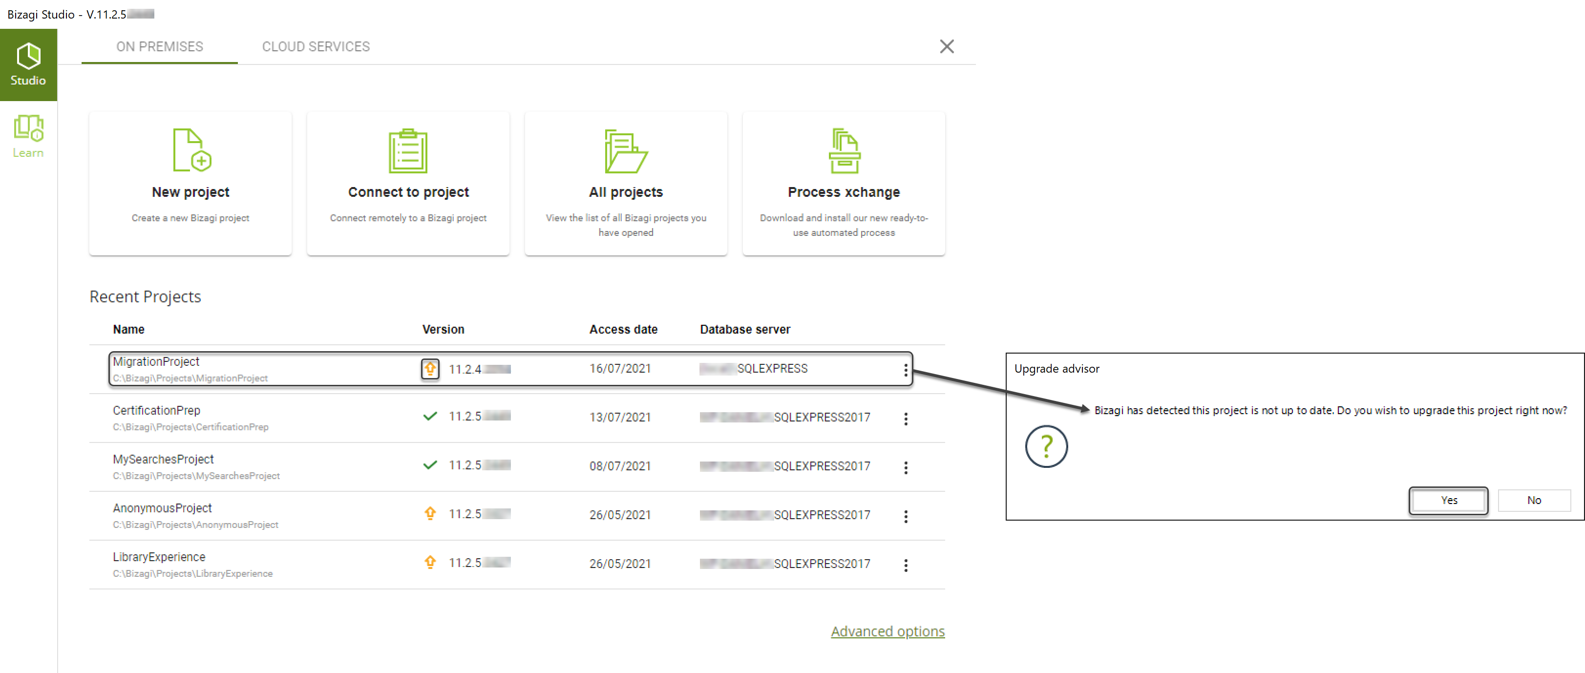Click the Version column header
Screen dimensions: 1585x673
tap(443, 329)
